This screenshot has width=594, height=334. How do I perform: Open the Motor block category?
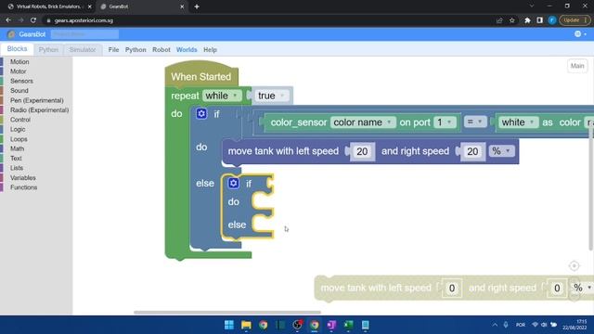(19, 71)
